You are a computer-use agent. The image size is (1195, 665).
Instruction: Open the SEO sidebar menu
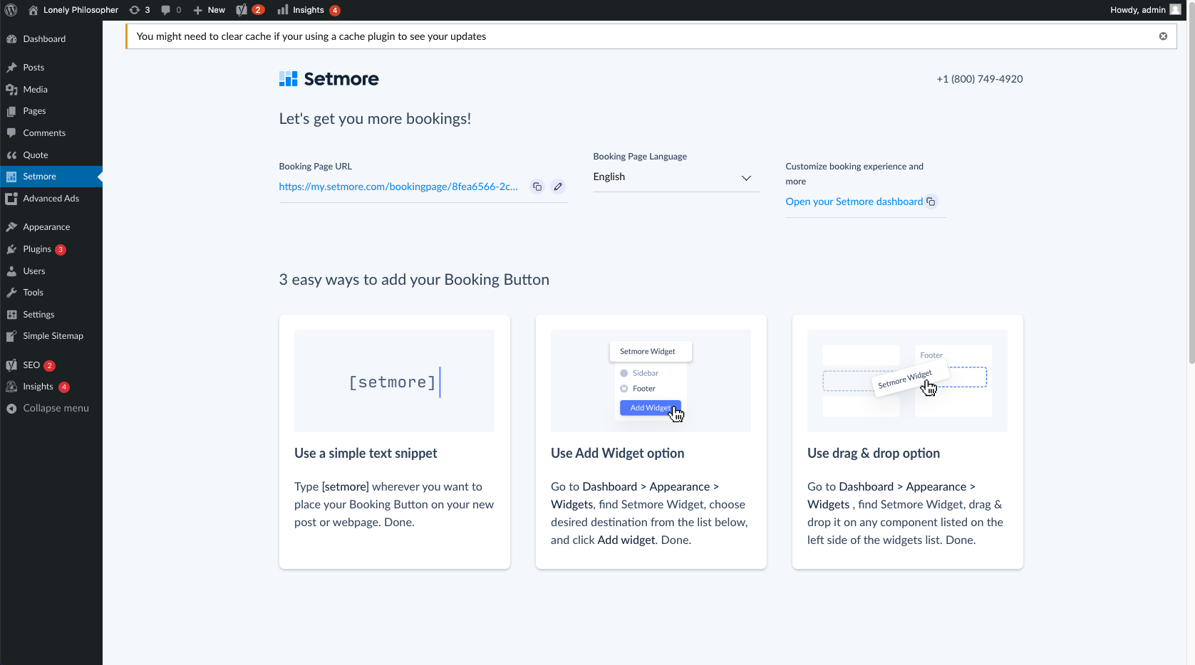51,365
